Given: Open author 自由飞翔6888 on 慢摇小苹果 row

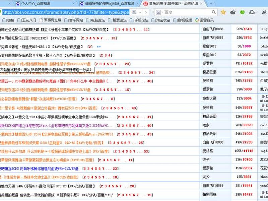Looking at the screenshot, I should [213, 29].
